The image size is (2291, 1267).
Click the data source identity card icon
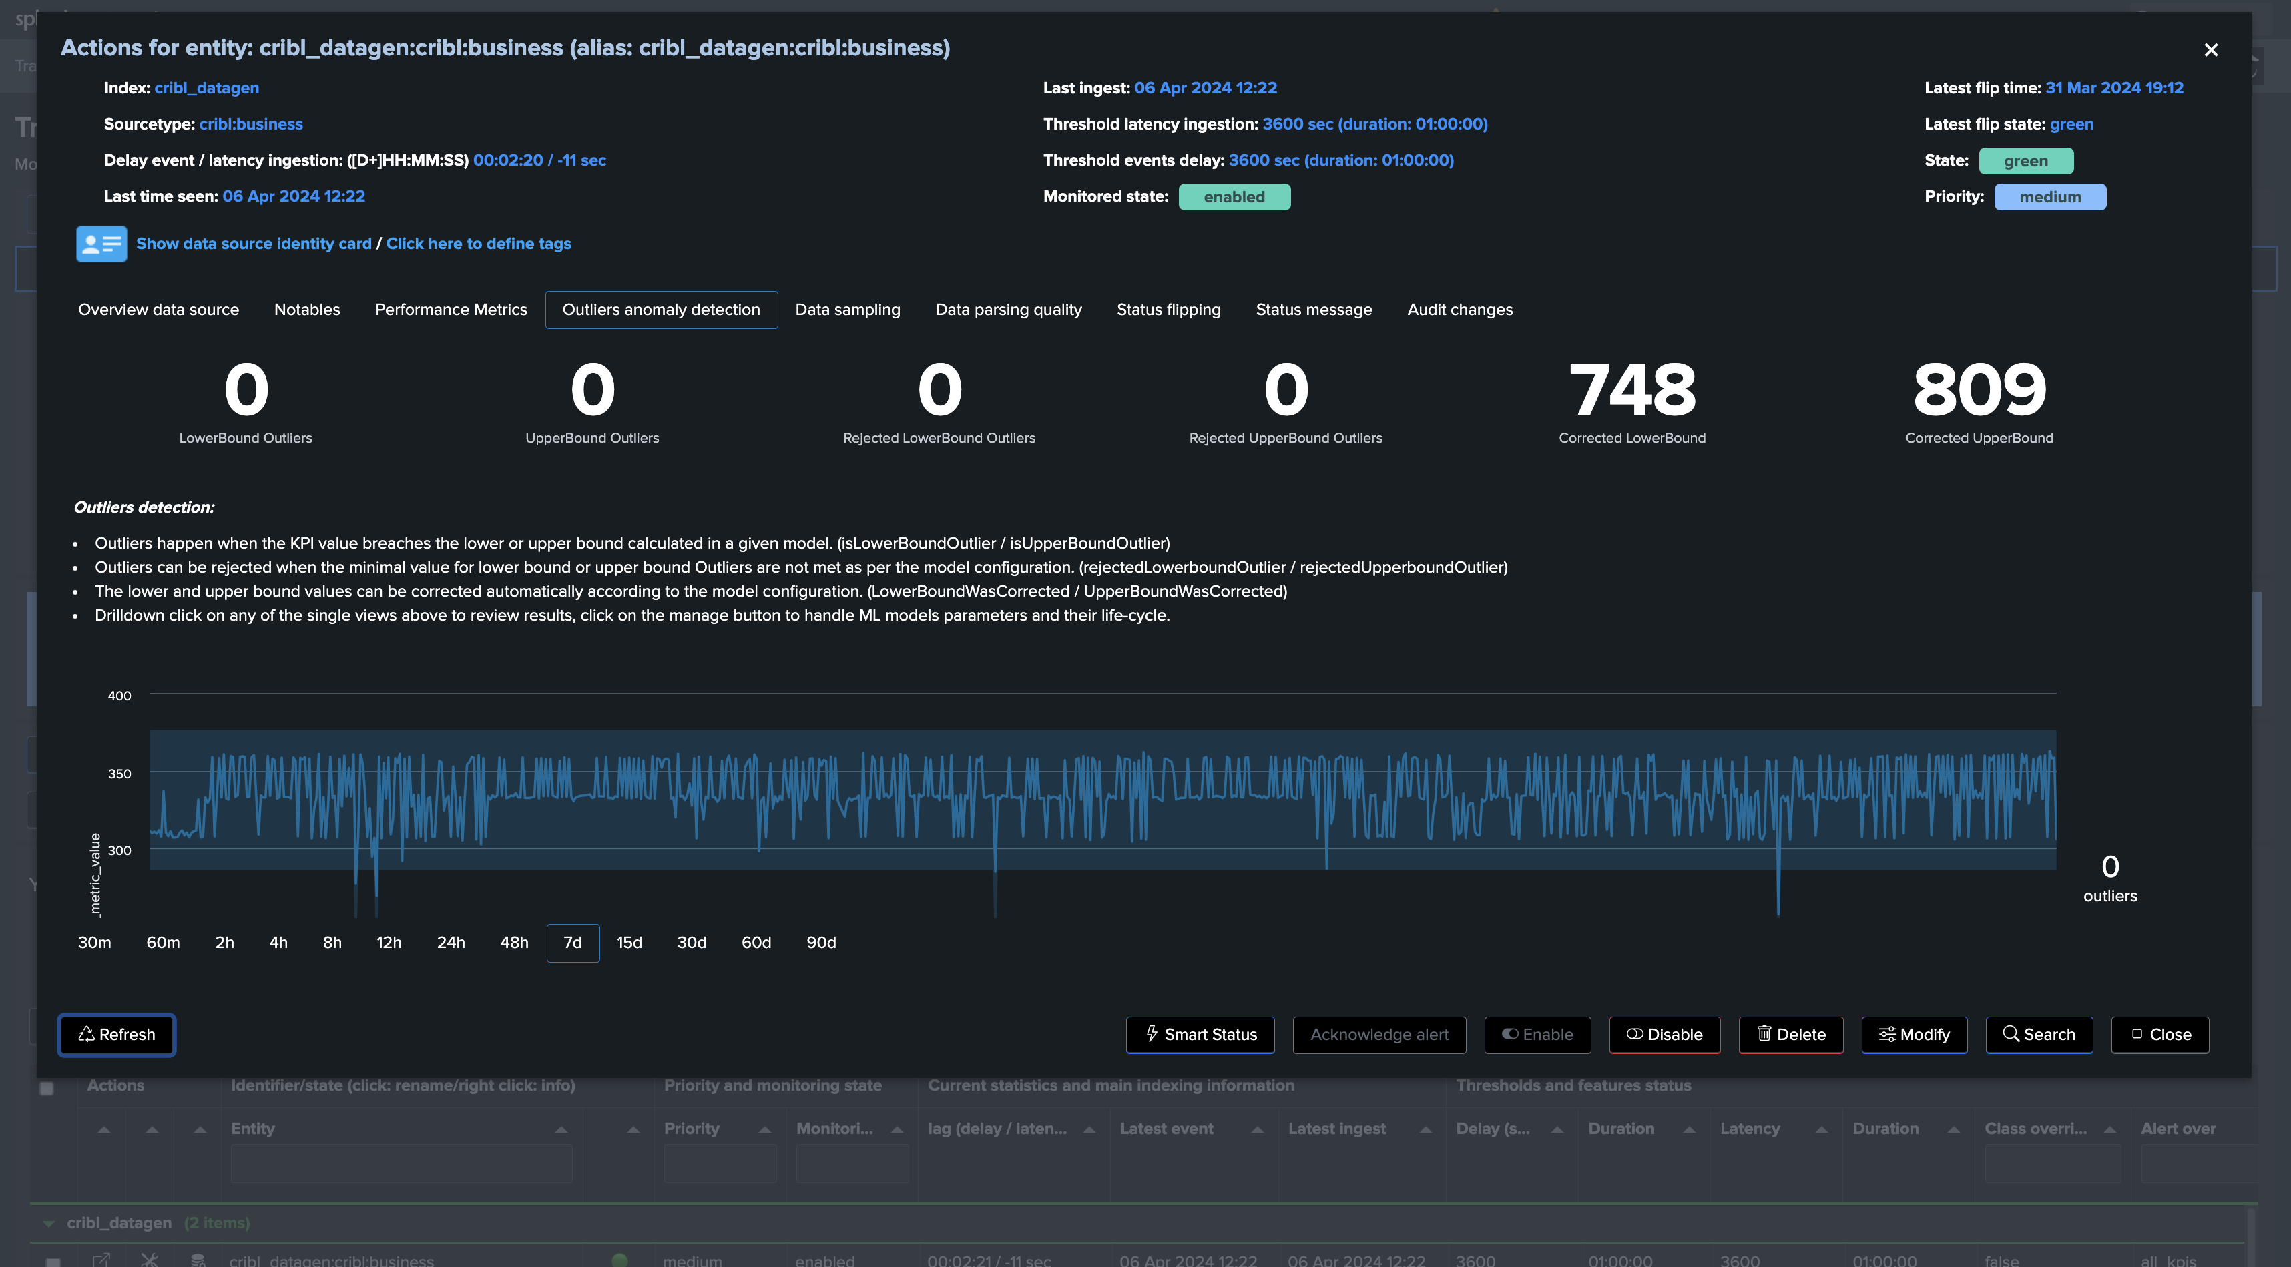click(x=101, y=244)
